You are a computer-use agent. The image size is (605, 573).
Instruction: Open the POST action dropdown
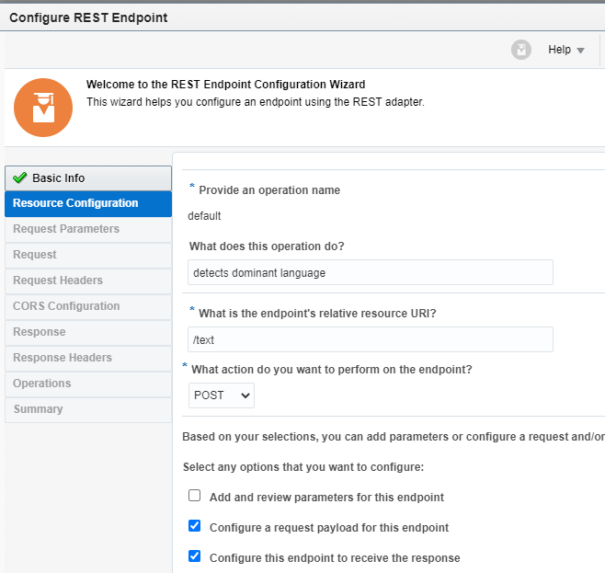[x=222, y=395]
